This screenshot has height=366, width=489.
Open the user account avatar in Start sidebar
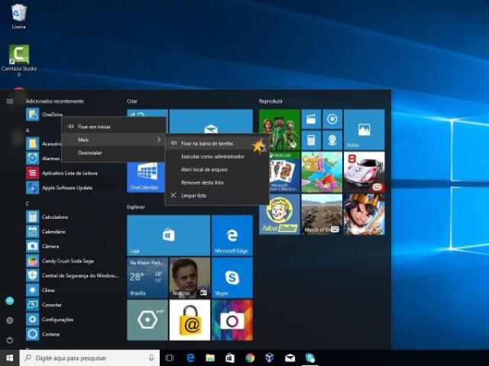tap(10, 300)
